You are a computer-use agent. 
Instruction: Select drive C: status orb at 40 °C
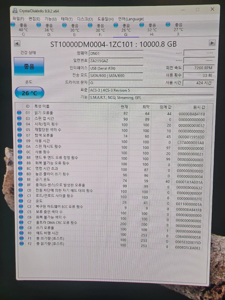click(x=13, y=25)
